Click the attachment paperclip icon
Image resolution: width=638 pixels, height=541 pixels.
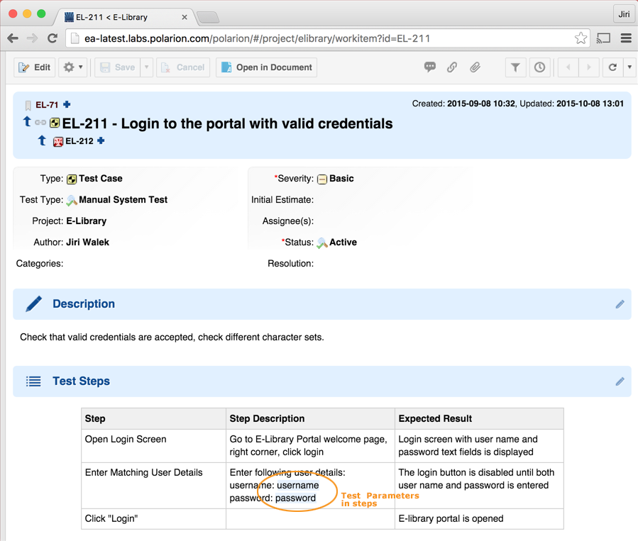[475, 67]
